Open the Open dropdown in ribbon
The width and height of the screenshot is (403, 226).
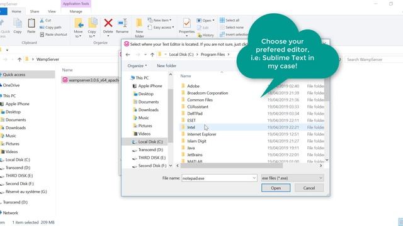pos(206,20)
